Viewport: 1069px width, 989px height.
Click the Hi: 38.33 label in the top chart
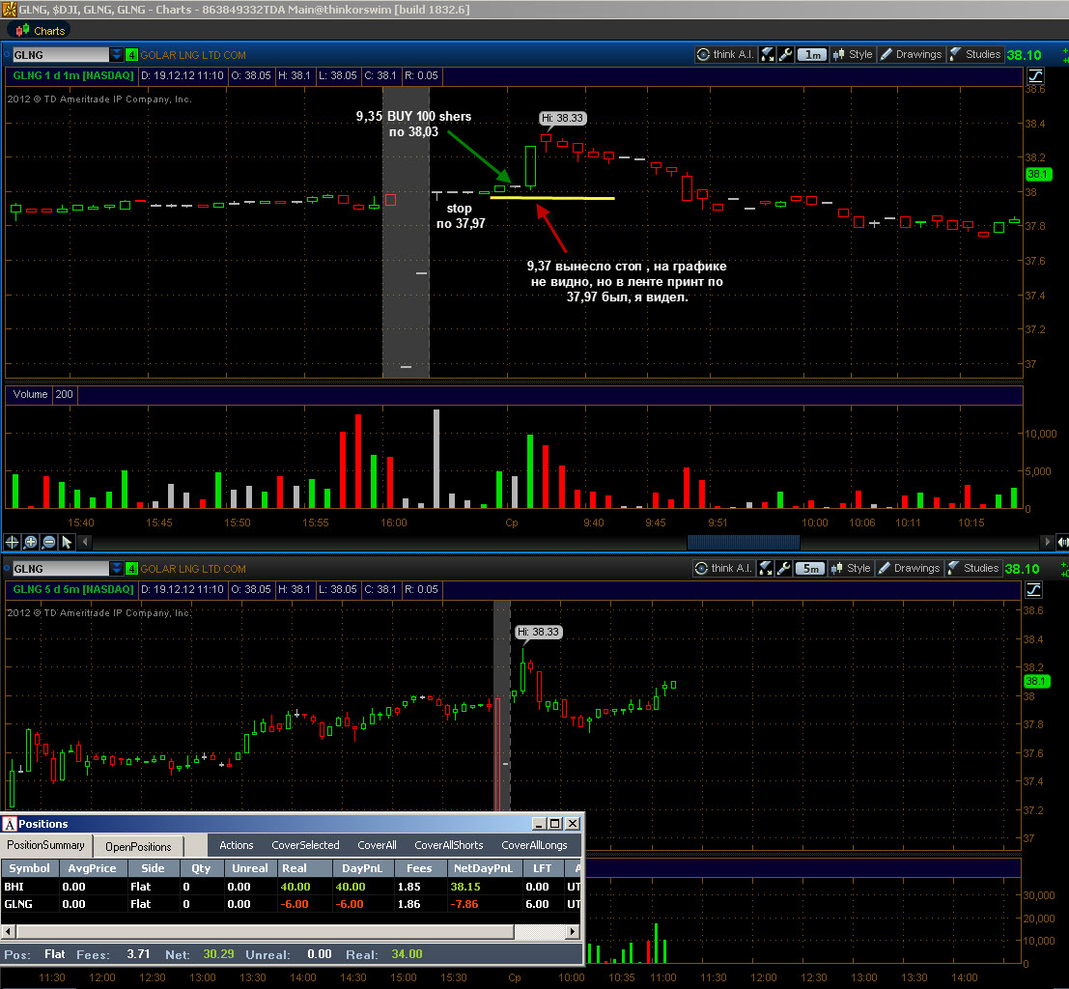(x=562, y=118)
